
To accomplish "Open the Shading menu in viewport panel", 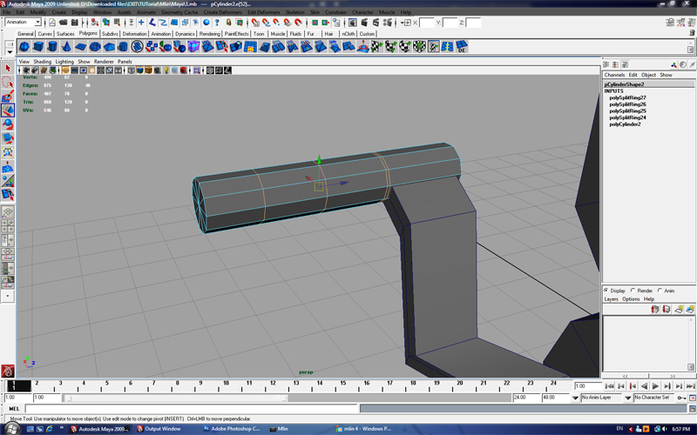I will click(43, 62).
